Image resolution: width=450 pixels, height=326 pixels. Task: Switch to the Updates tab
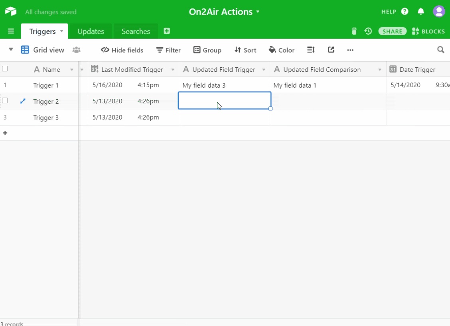(x=91, y=31)
